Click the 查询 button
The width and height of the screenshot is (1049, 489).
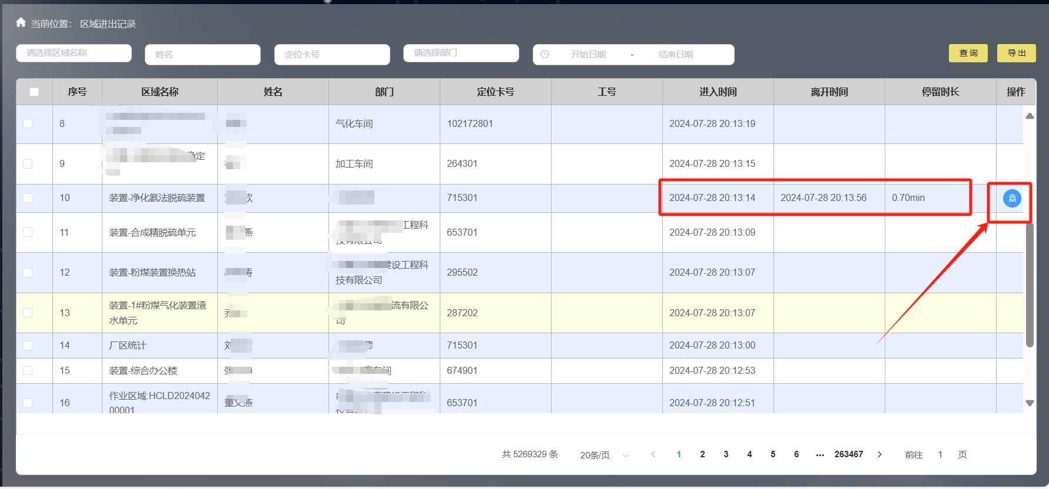click(x=968, y=53)
